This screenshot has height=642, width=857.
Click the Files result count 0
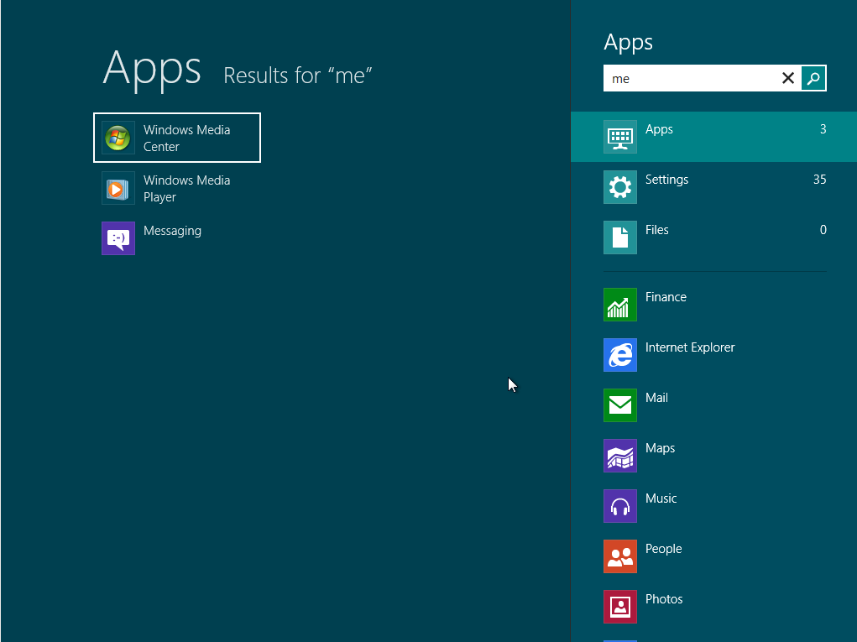coord(823,230)
